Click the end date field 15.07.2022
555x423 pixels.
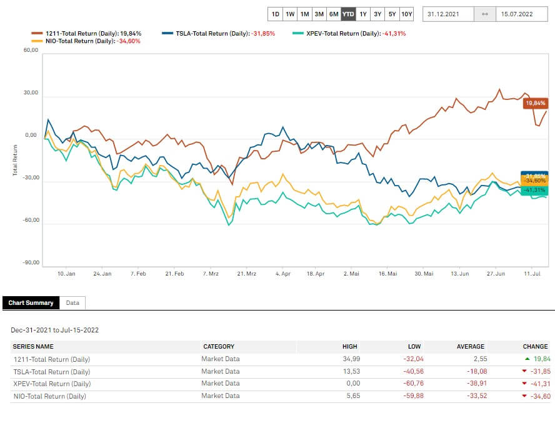521,14
